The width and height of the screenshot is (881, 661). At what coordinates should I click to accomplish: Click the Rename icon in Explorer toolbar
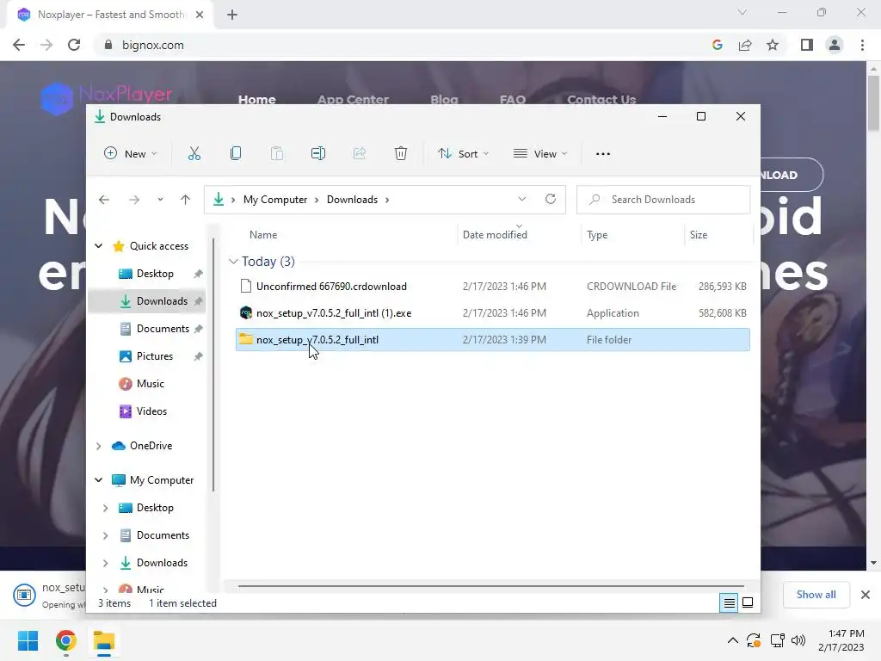[x=318, y=153]
